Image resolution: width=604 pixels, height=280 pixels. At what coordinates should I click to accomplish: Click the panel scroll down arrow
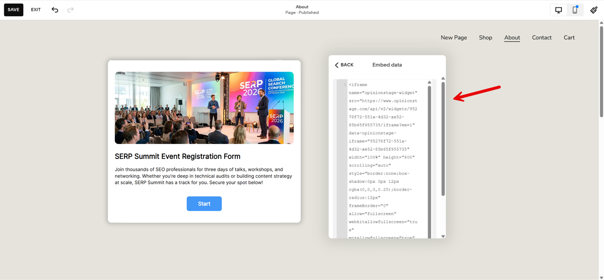pos(443,236)
